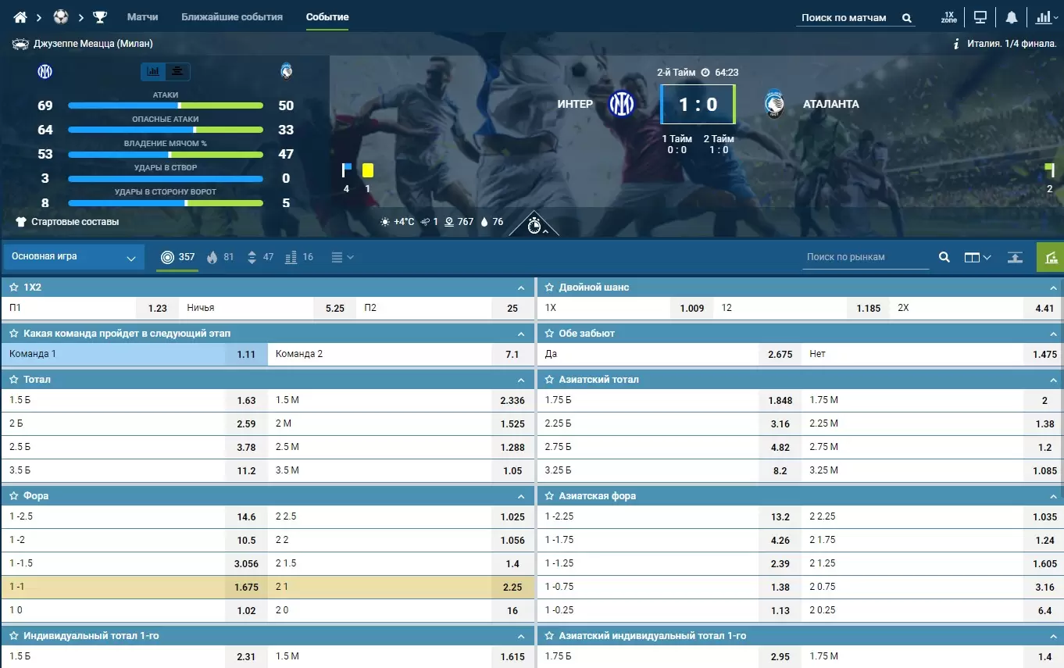This screenshot has height=668, width=1064.
Task: Click the Атаки stat progress bar
Action: coord(165,105)
